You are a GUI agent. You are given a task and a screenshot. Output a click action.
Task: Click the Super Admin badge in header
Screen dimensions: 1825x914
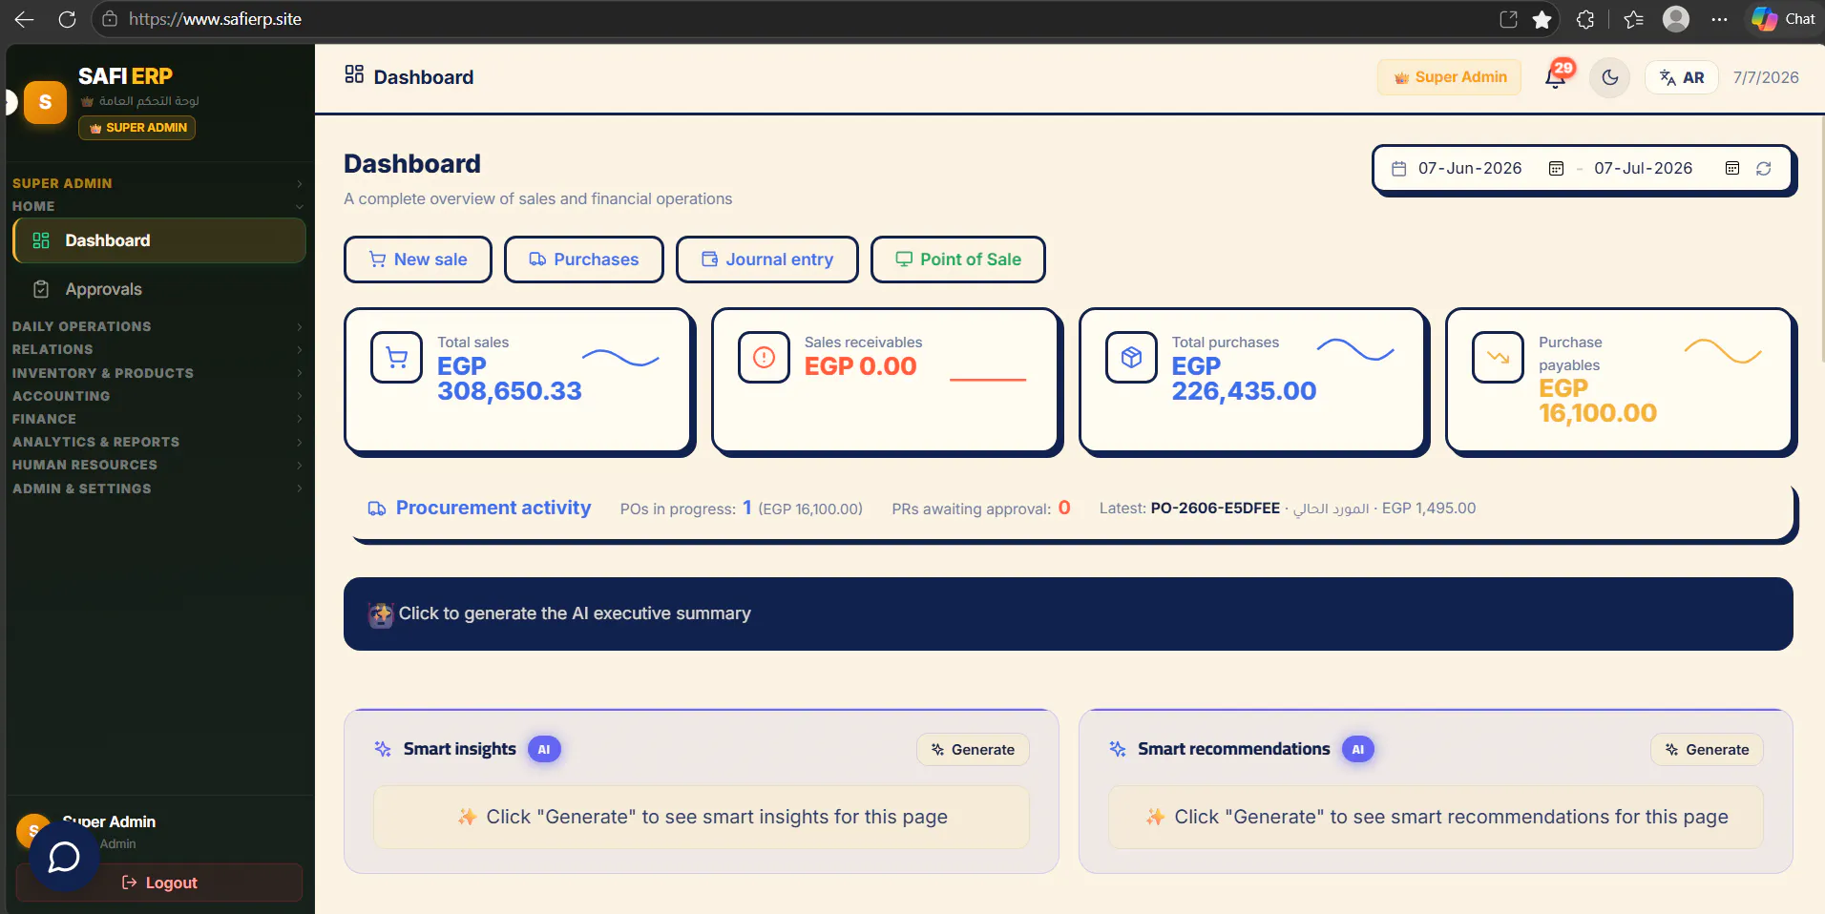coord(1449,77)
